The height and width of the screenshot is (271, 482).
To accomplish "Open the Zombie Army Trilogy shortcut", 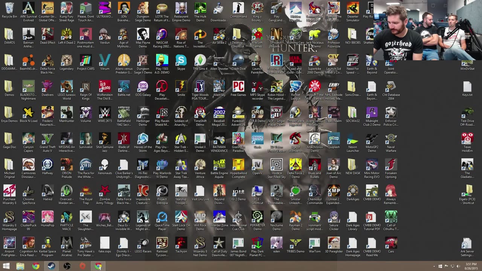I will click(105, 194).
